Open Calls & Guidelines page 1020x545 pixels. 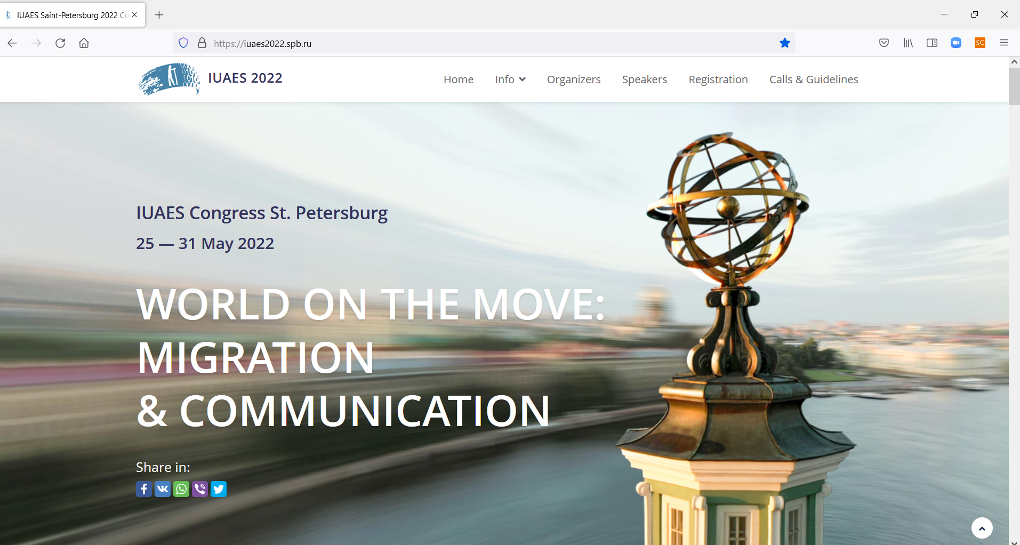[x=814, y=79]
